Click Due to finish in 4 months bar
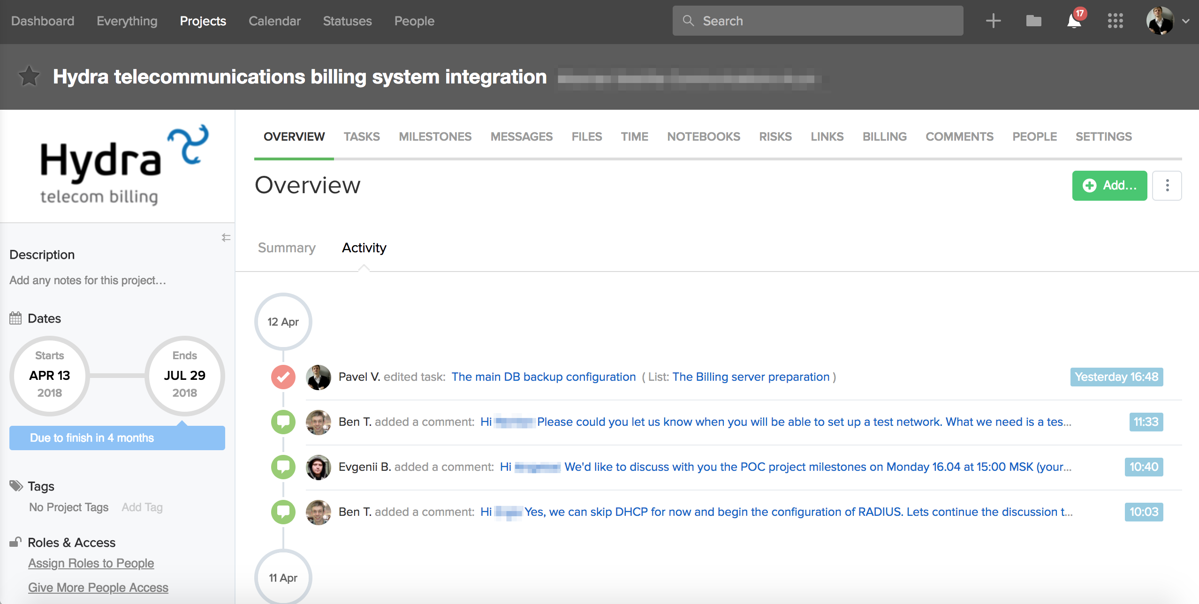This screenshot has height=604, width=1199. click(117, 438)
